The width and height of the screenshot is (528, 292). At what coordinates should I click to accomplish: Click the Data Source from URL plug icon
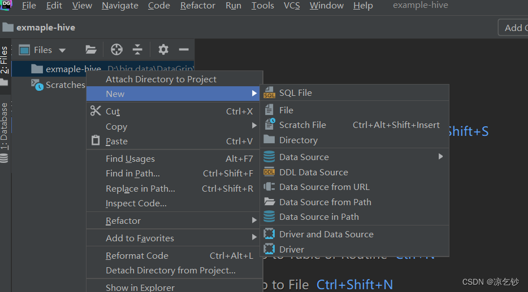[x=269, y=187]
